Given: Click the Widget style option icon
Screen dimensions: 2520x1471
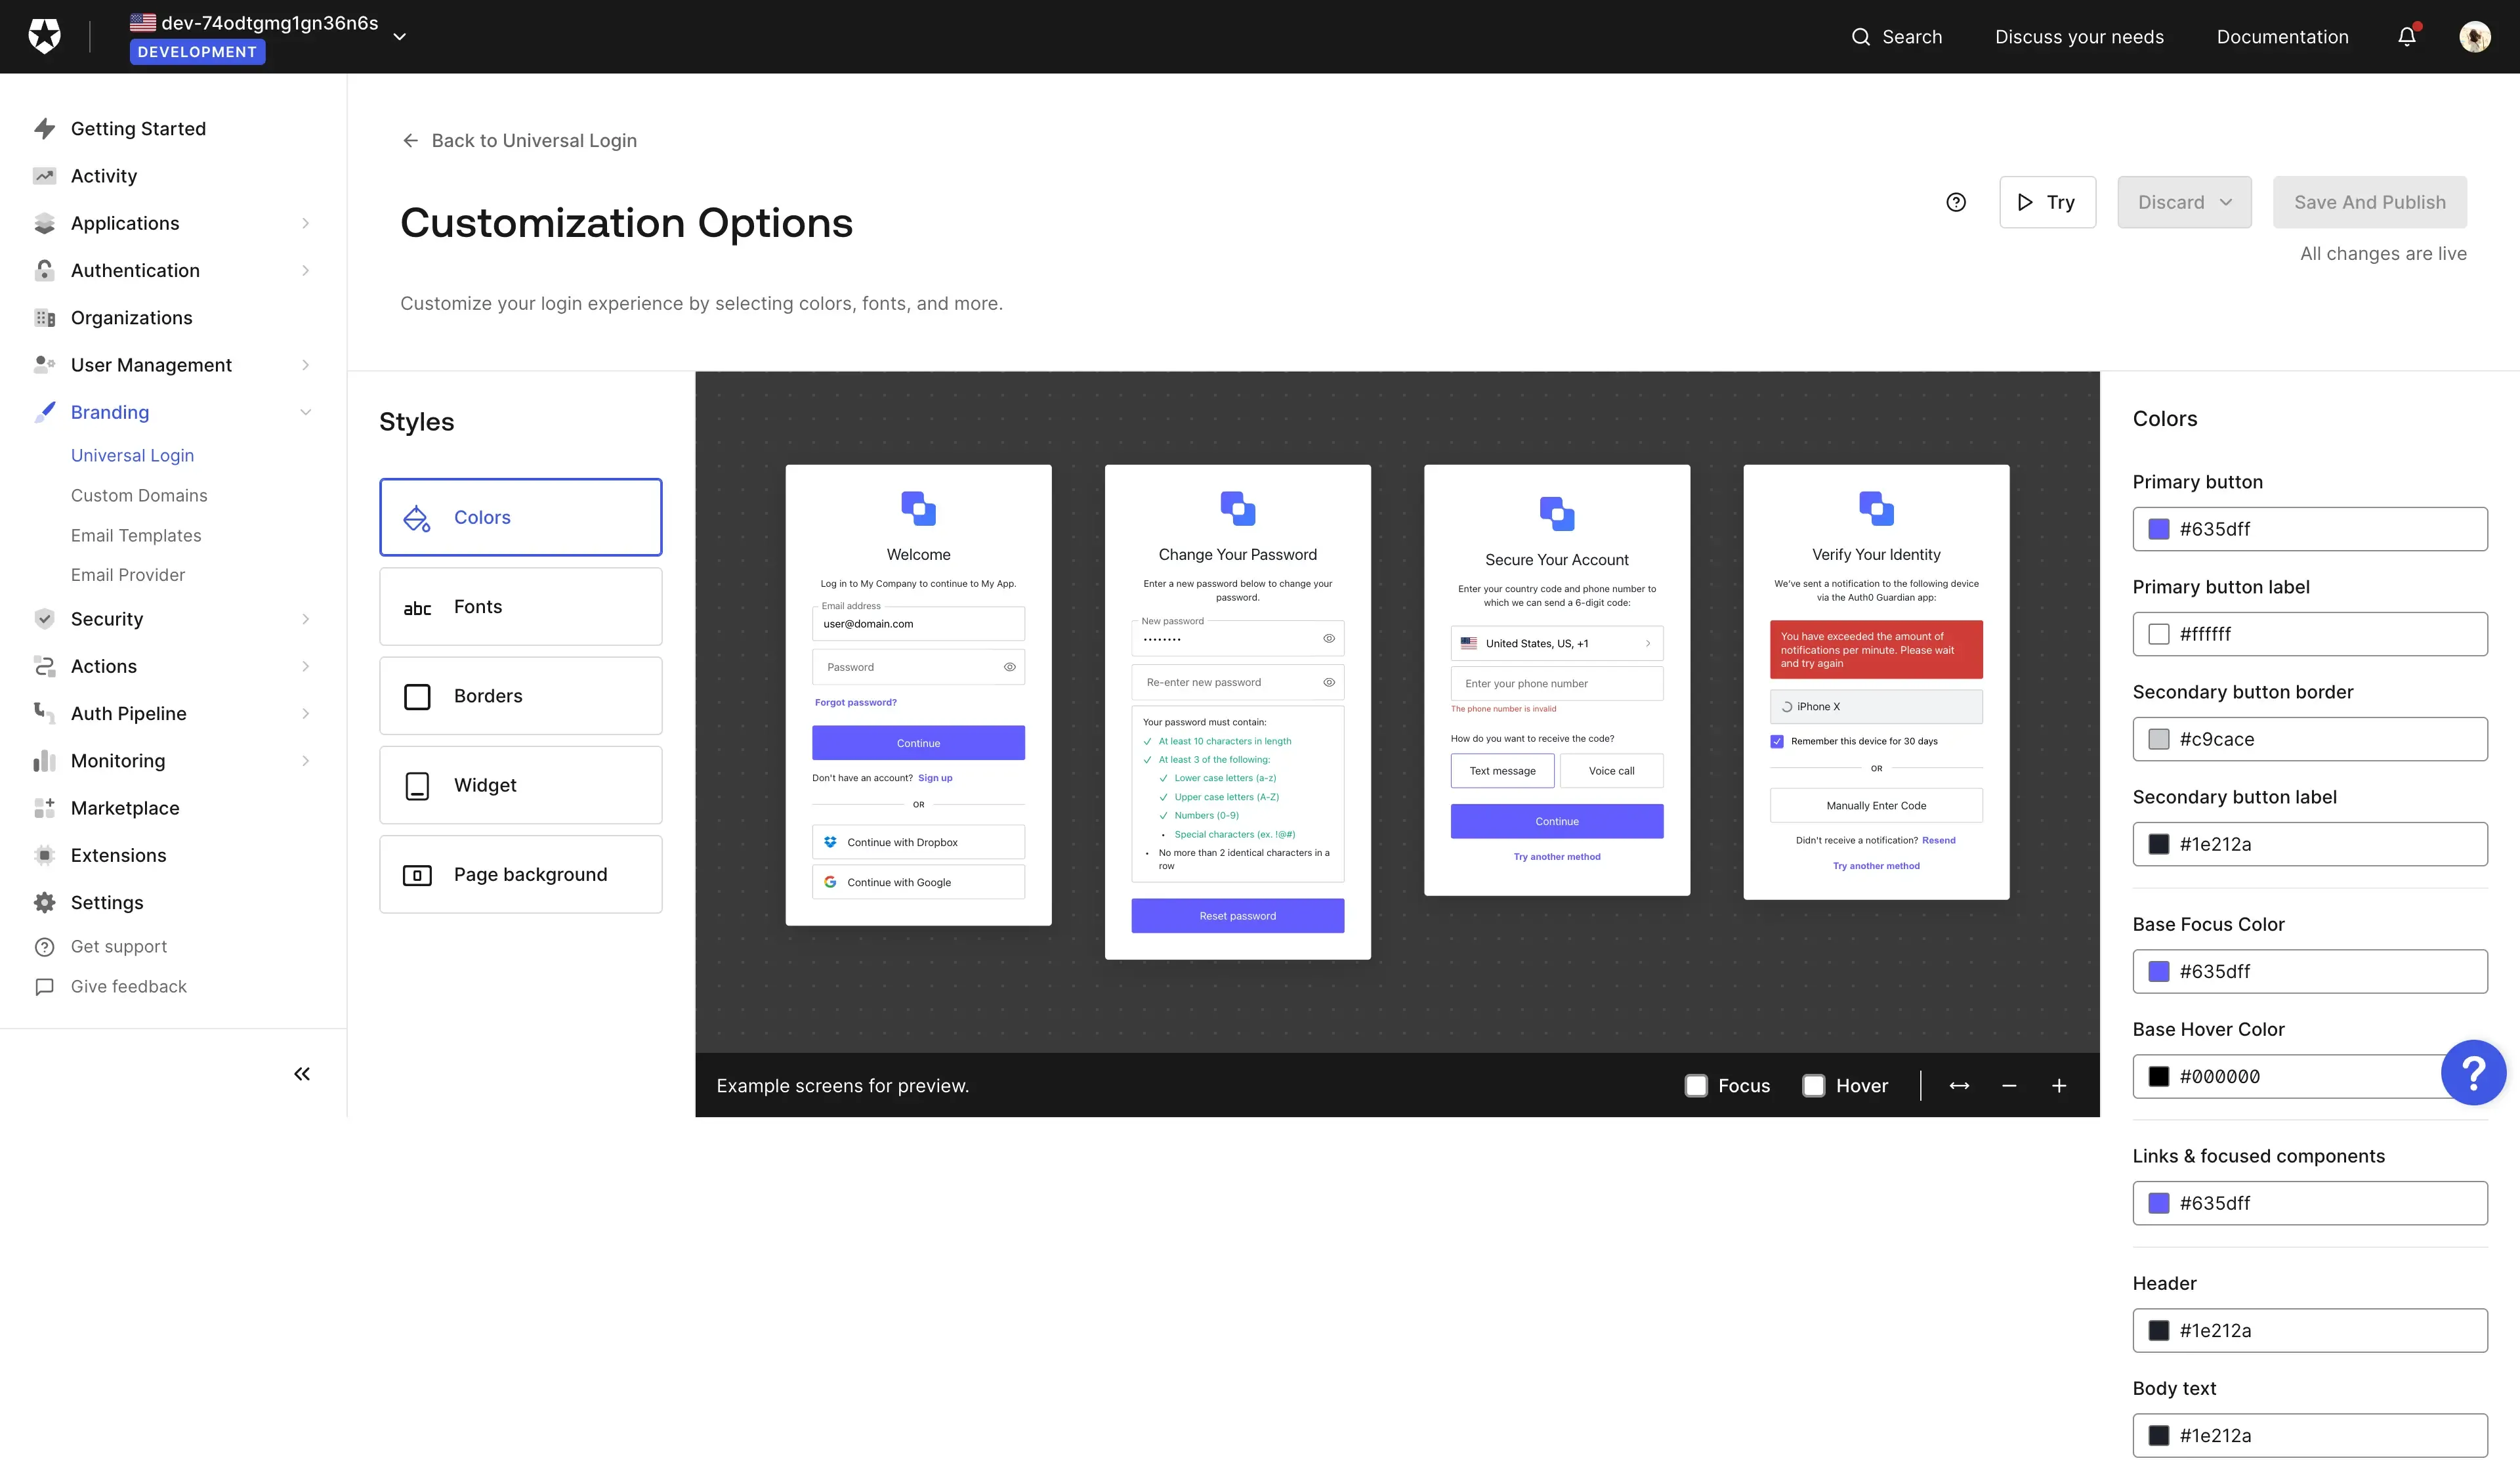Looking at the screenshot, I should (x=417, y=784).
